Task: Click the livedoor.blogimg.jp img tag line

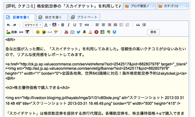Action: 95,101
